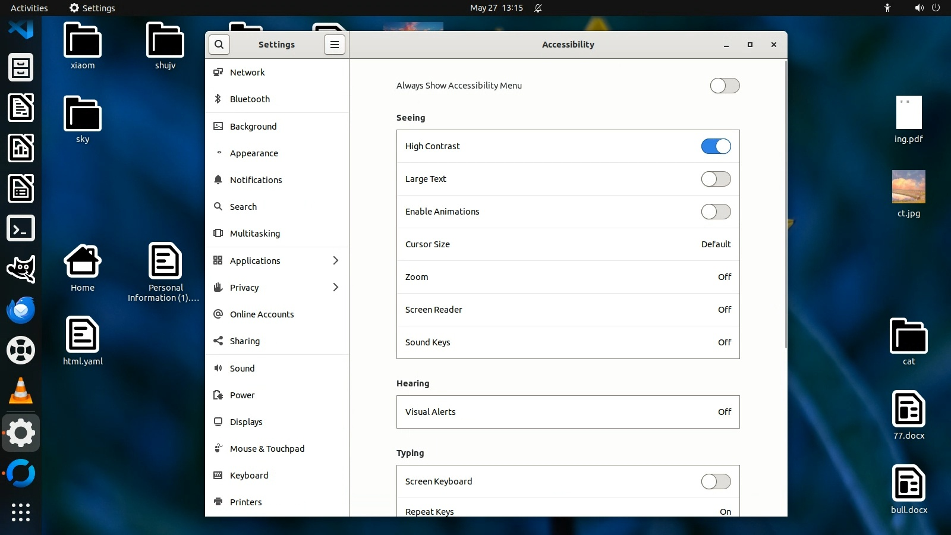Go to Online Accounts settings
The width and height of the screenshot is (951, 535).
click(x=262, y=314)
